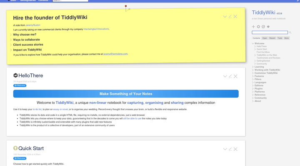Edit the Quick Start tiddler with pencil icon
Image resolution: width=300 pixels, height=166 pixels.
pyautogui.click(x=230, y=149)
